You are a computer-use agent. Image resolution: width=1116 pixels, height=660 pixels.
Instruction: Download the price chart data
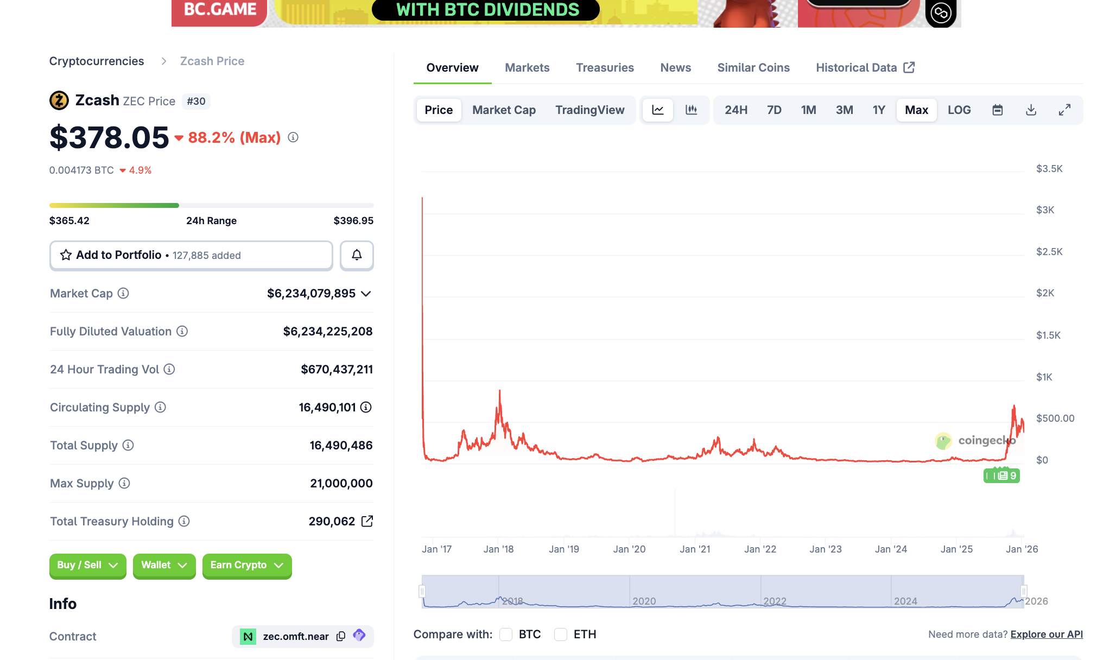tap(1030, 110)
